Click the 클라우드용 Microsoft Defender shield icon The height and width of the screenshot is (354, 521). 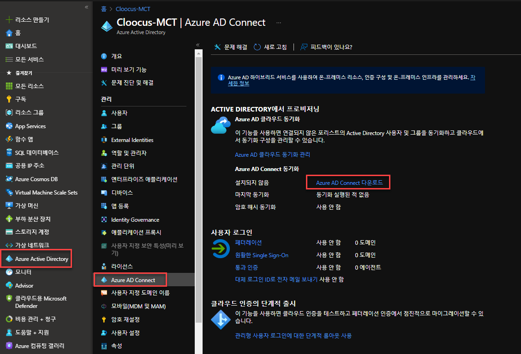pyautogui.click(x=9, y=298)
